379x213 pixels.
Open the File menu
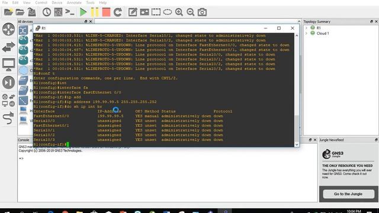click(x=5, y=2)
